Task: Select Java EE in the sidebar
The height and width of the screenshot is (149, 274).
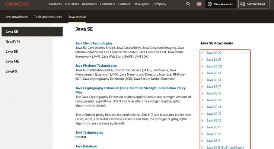Action: pyautogui.click(x=12, y=51)
